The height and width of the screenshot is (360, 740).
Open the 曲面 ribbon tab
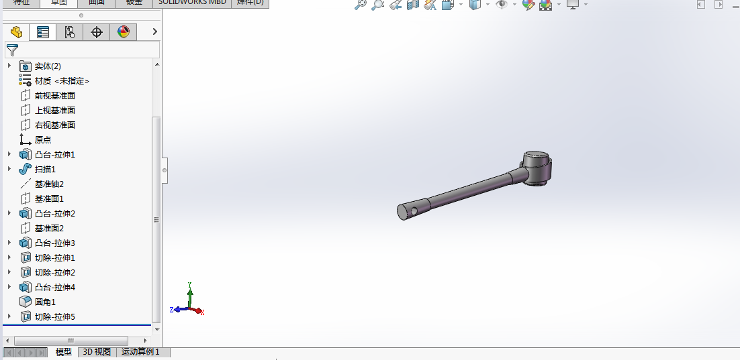96,3
